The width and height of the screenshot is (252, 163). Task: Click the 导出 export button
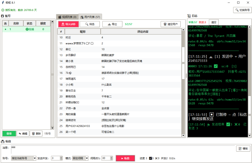click(x=112, y=24)
